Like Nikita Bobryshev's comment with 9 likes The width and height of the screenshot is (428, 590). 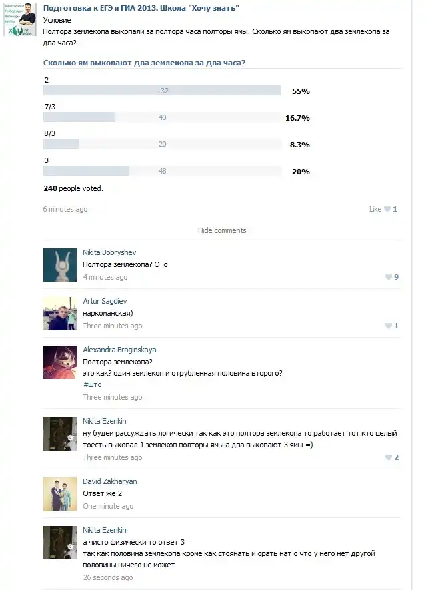coord(388,277)
